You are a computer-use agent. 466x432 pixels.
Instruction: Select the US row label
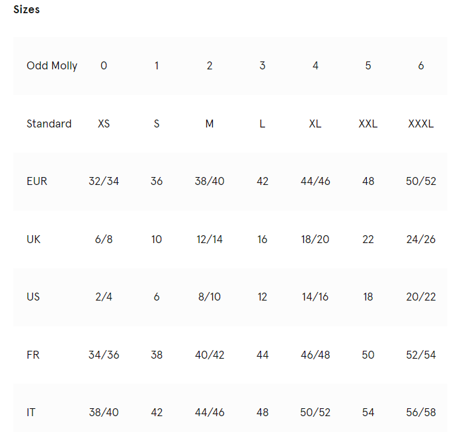33,297
